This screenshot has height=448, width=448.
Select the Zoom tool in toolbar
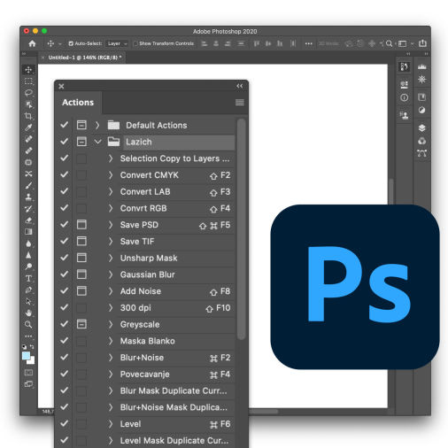click(x=28, y=325)
